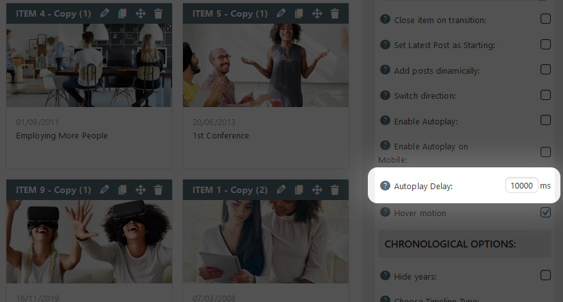Duplicate ITEM 1 - Copy (2) item
This screenshot has width=563, height=302.
coord(299,190)
